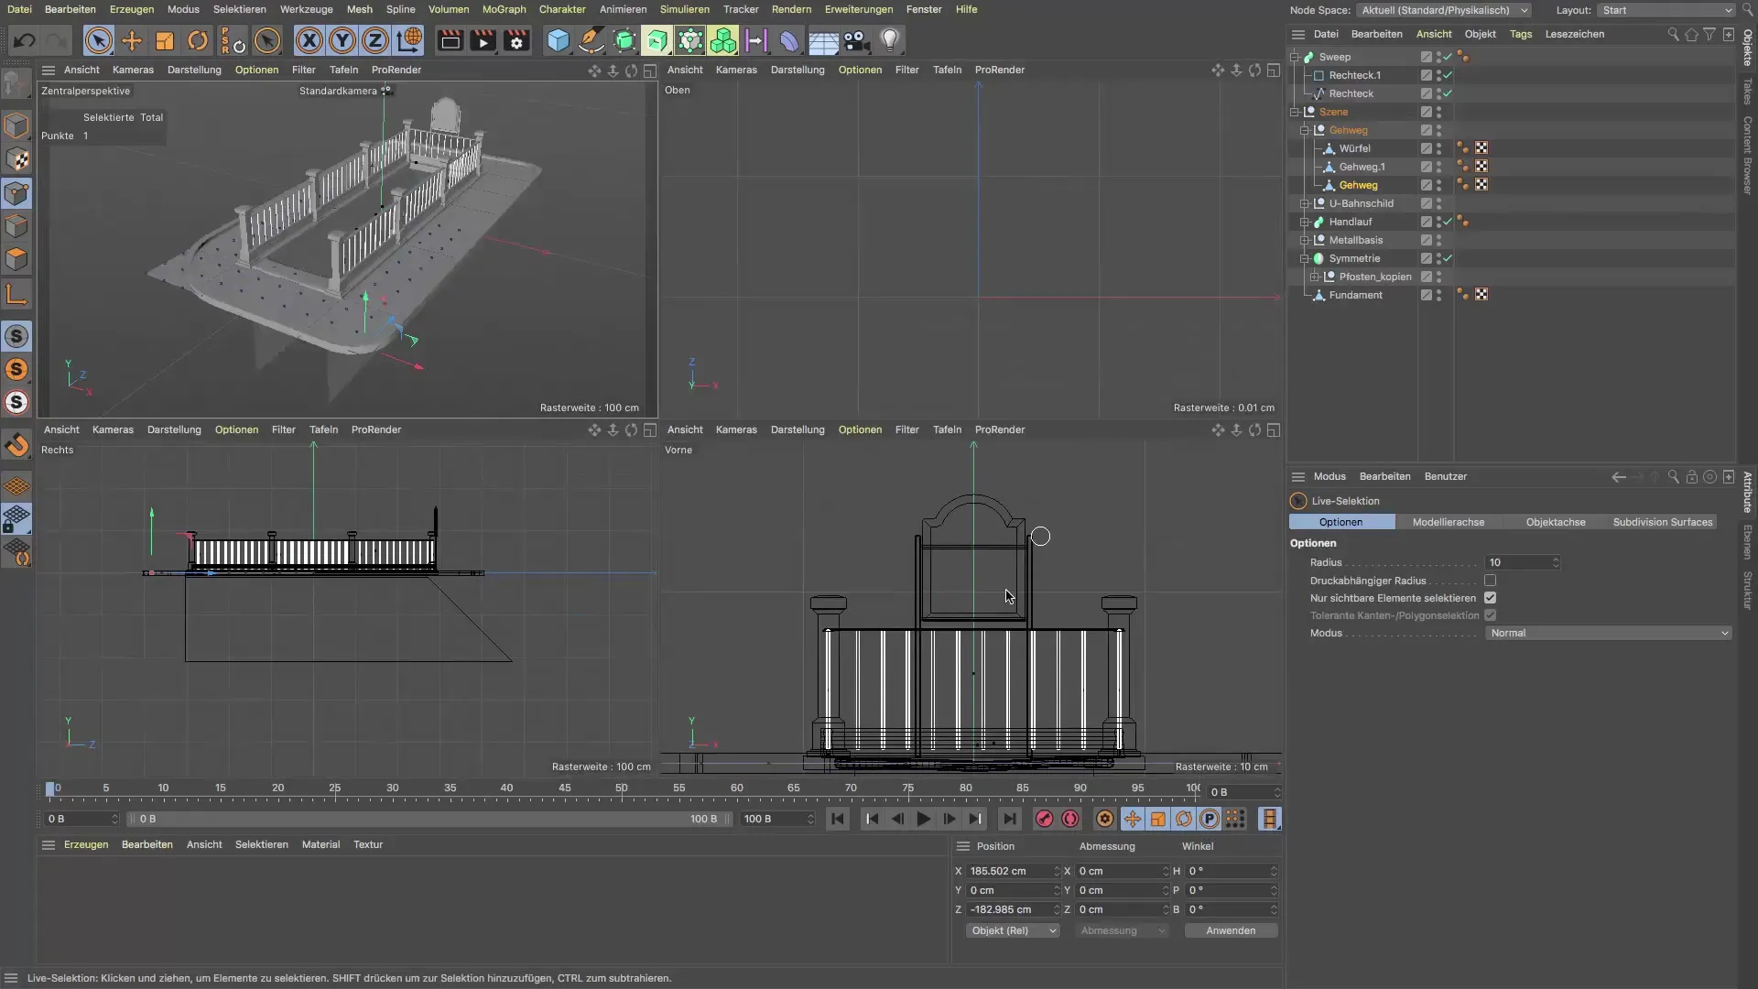The image size is (1758, 989).
Task: Add a Cube primitive from toolbar
Action: (x=558, y=40)
